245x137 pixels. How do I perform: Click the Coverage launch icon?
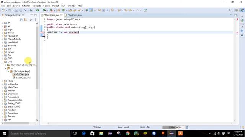point(44,10)
